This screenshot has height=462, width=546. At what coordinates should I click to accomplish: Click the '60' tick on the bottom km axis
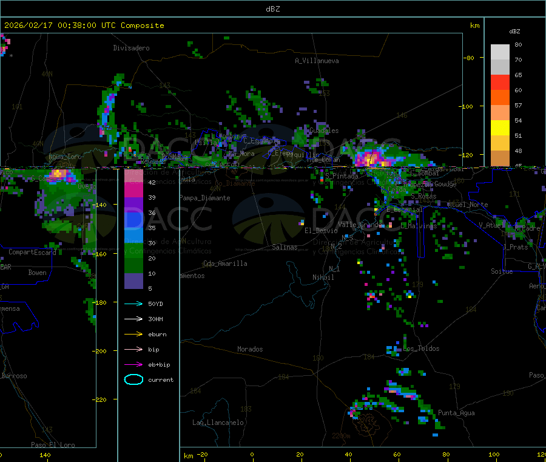[x=397, y=454]
